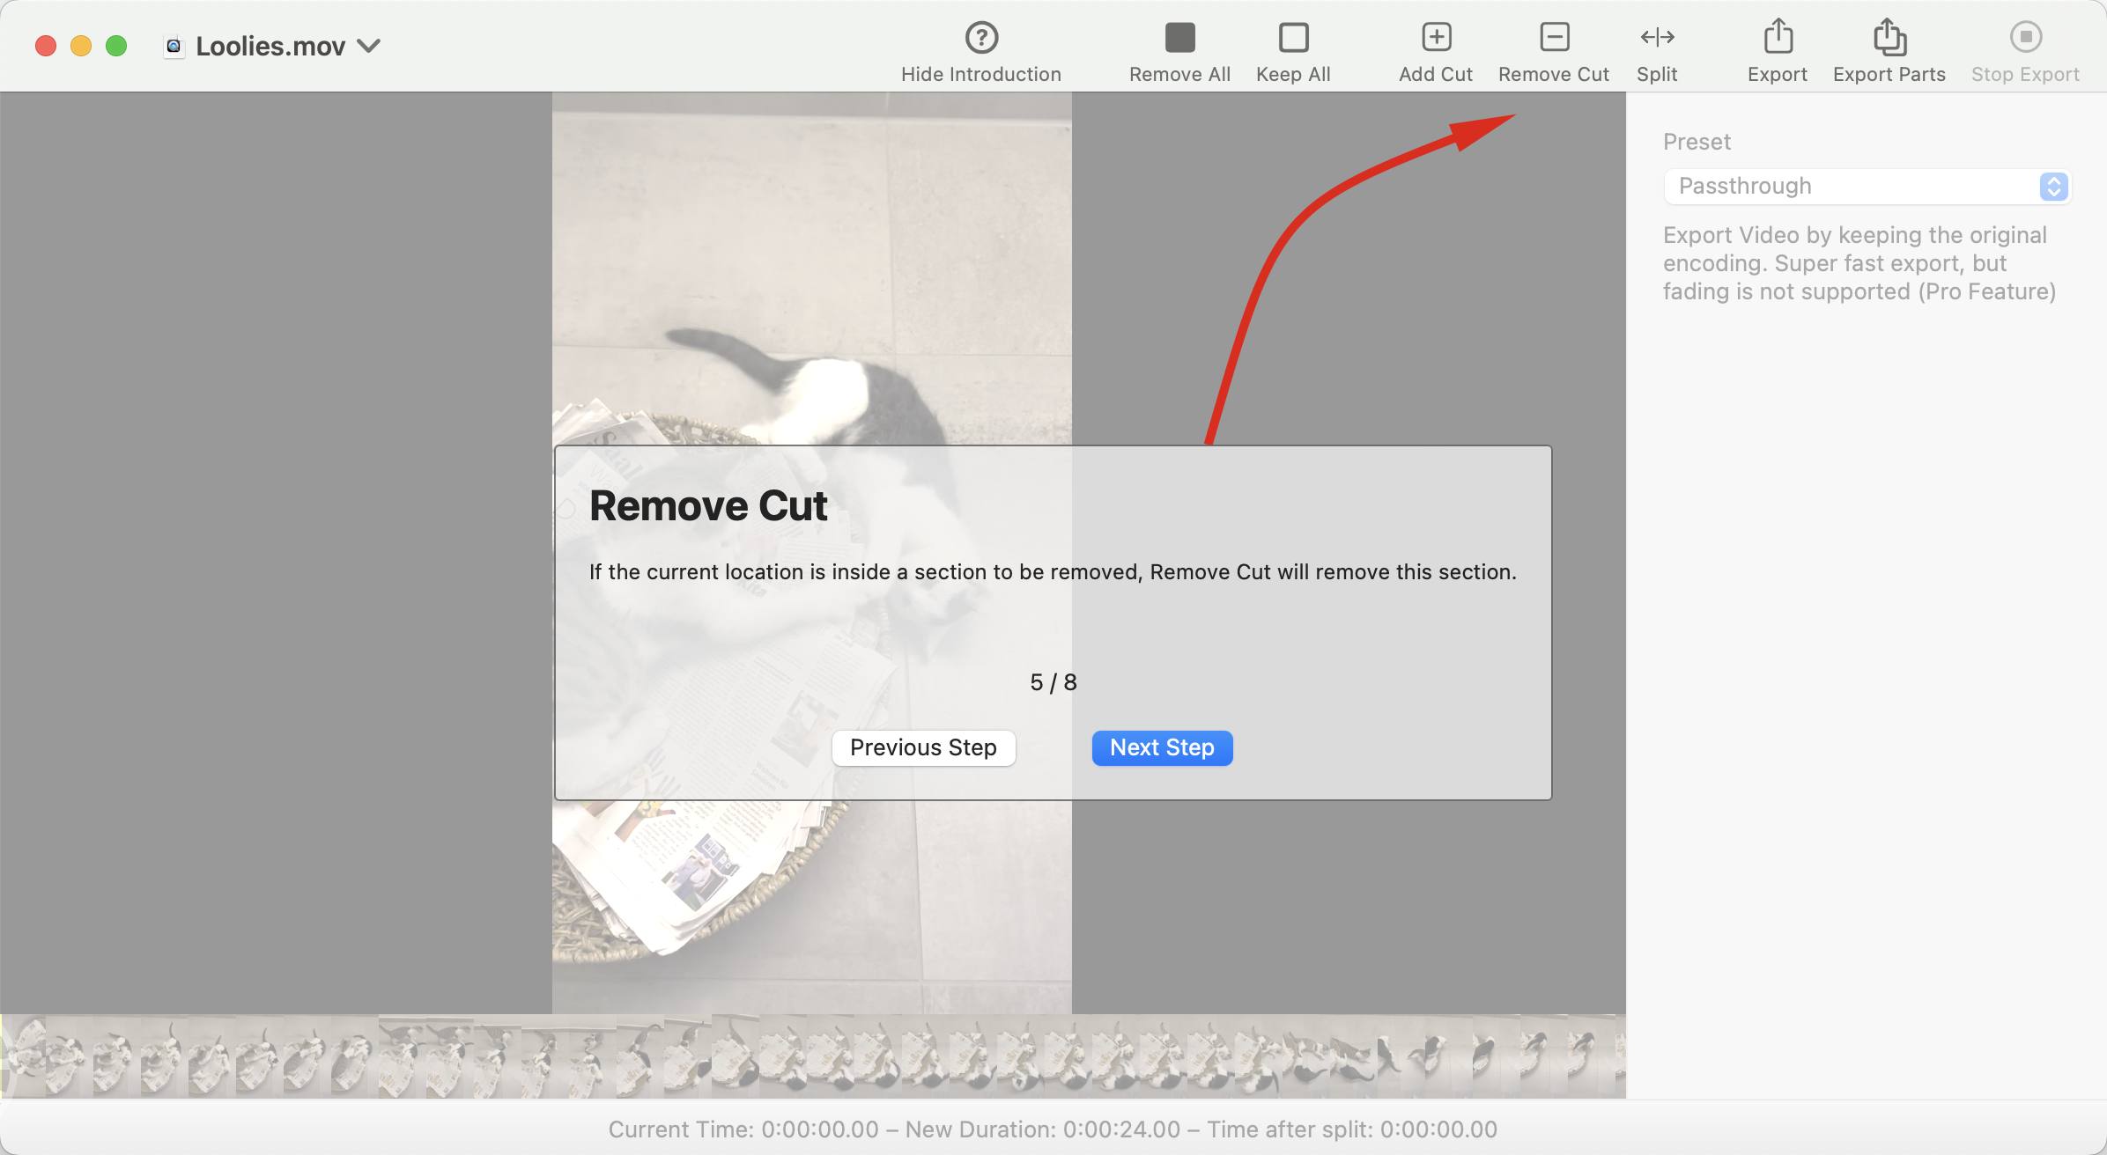Expand the Loolies.mov title chevron
The width and height of the screenshot is (2107, 1155).
click(370, 46)
